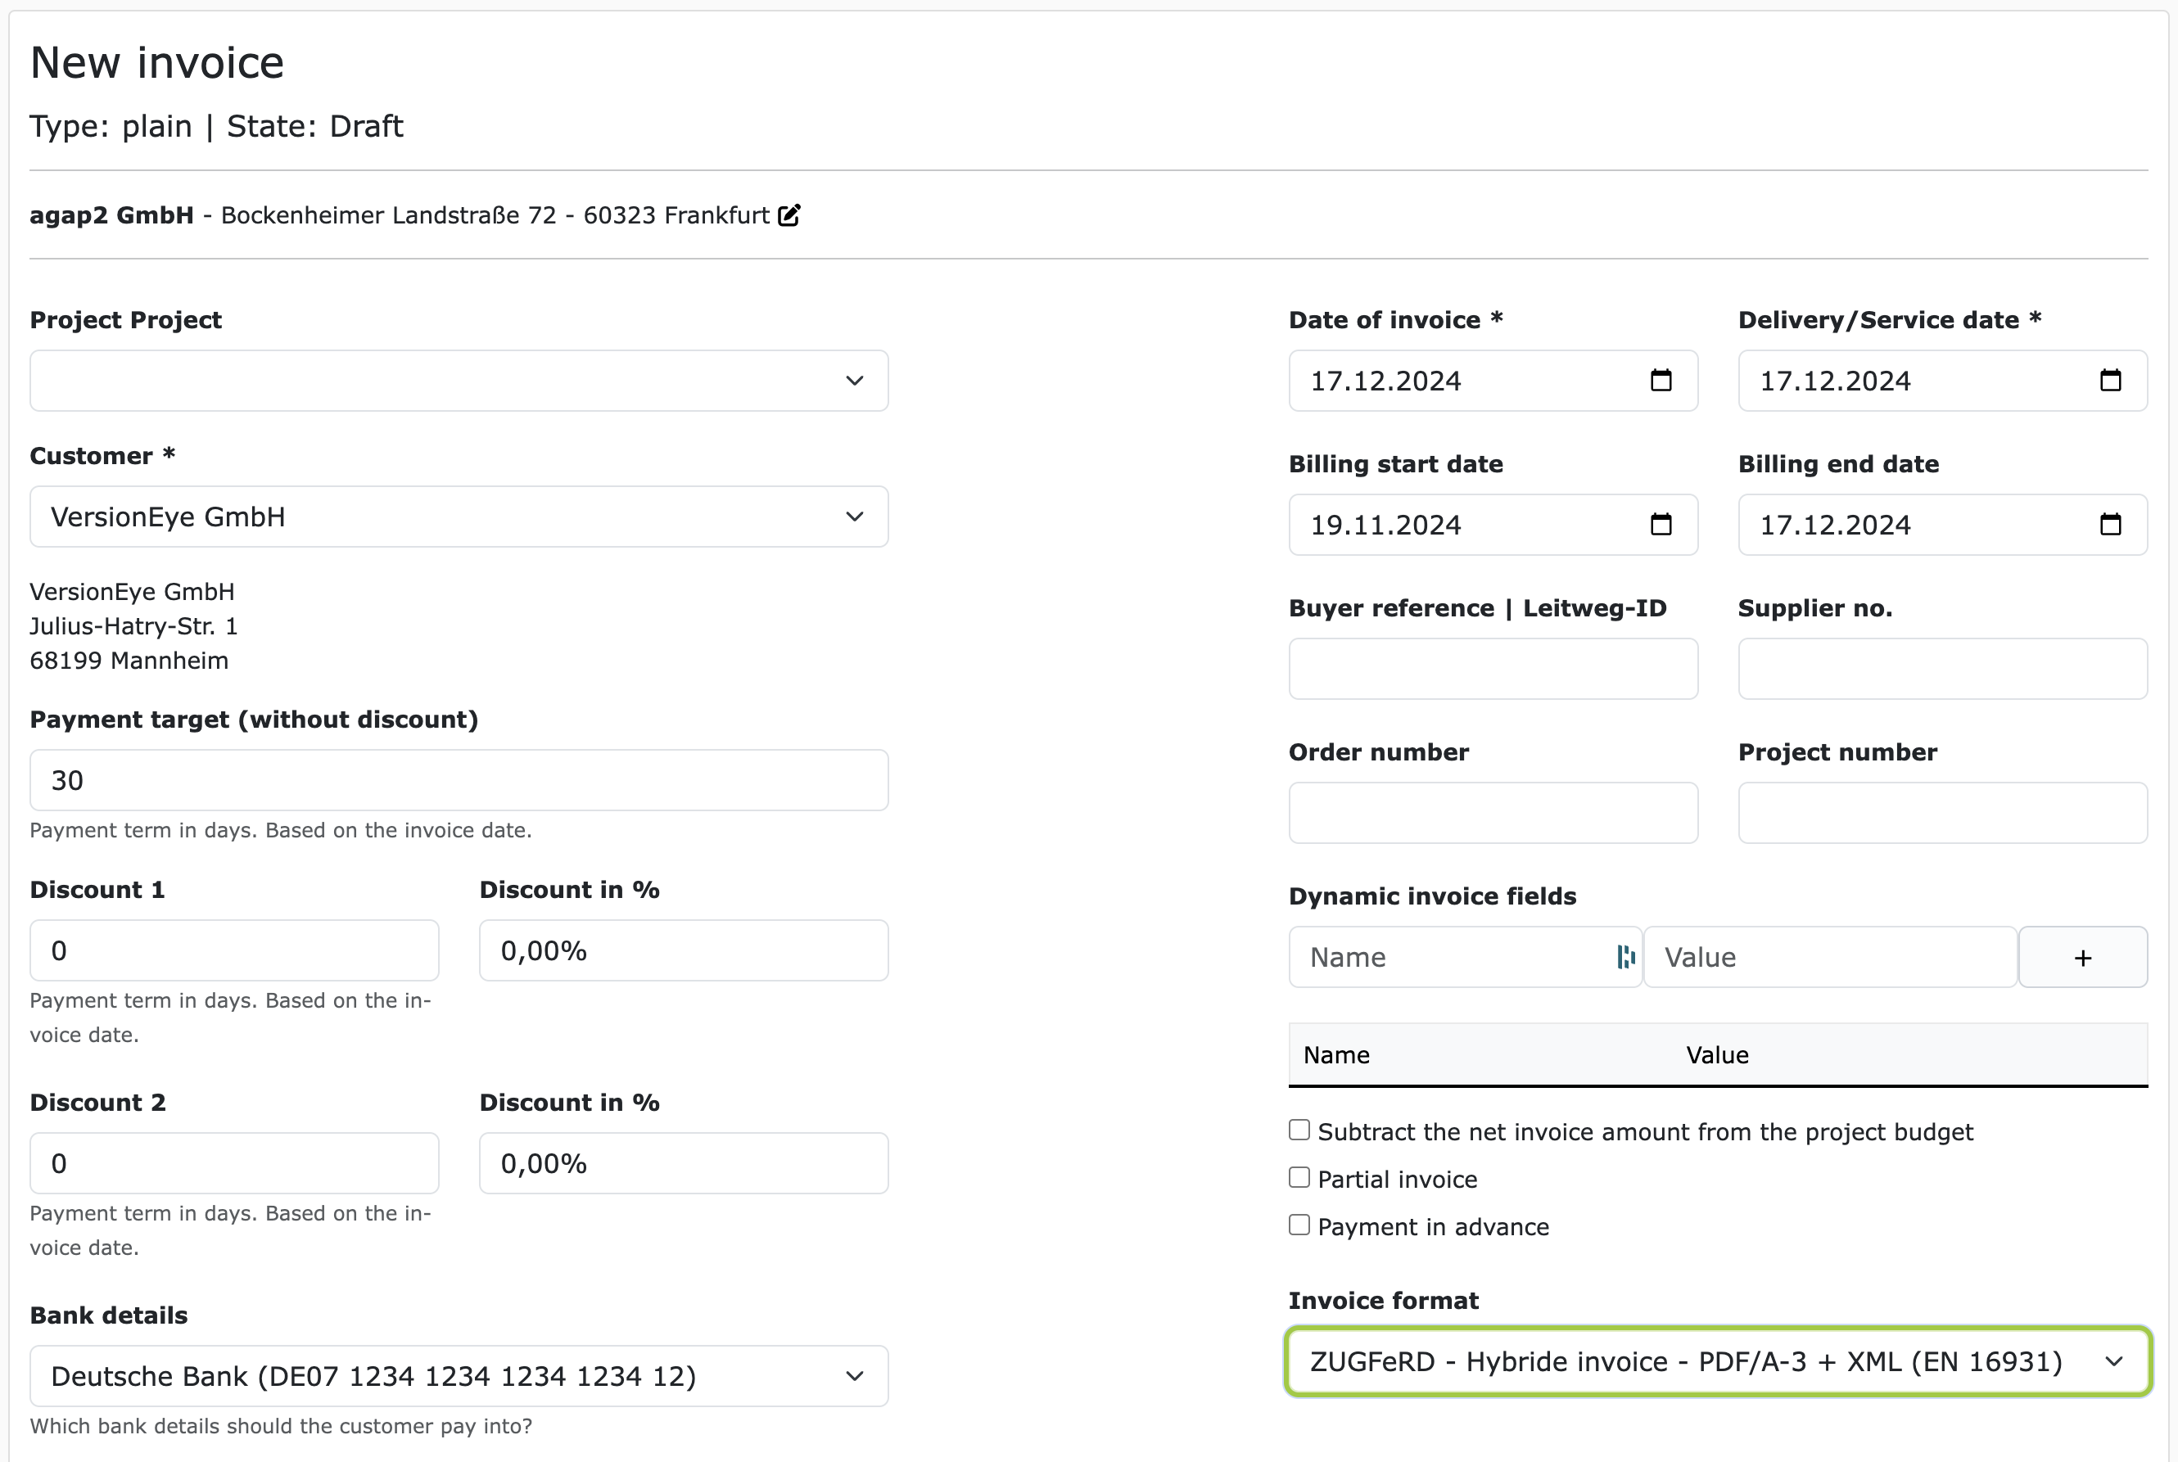The width and height of the screenshot is (2178, 1462).
Task: Add a new dynamic invoice field
Action: coord(2083,957)
